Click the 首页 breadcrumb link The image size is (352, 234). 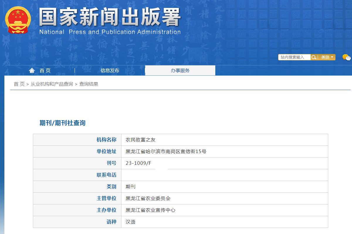[x=19, y=84]
